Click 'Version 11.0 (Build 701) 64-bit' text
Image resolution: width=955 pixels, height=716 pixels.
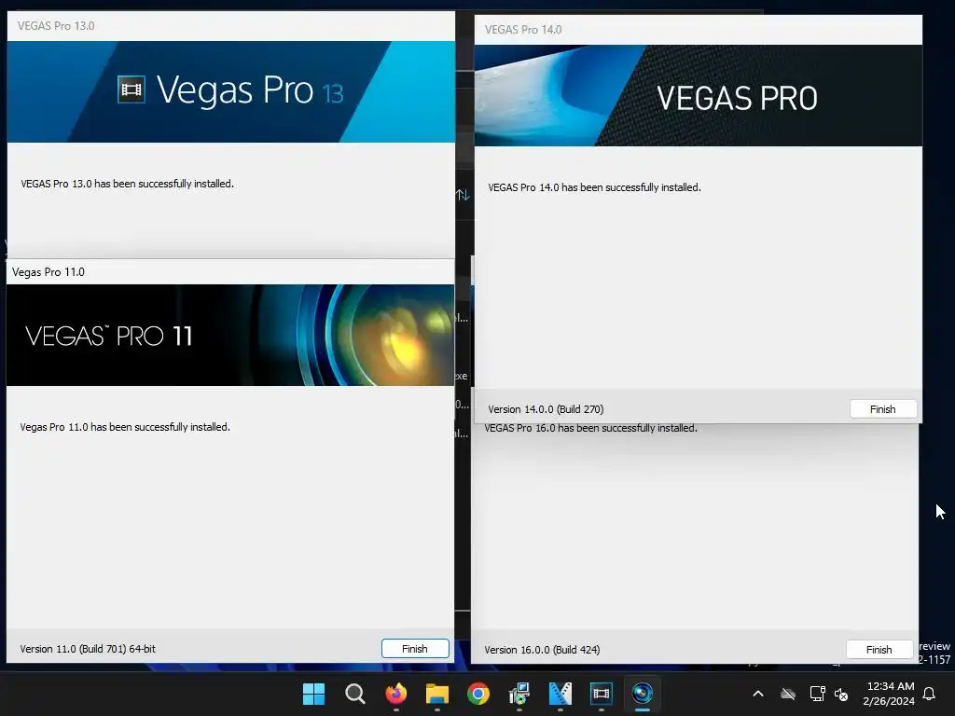[x=88, y=649]
